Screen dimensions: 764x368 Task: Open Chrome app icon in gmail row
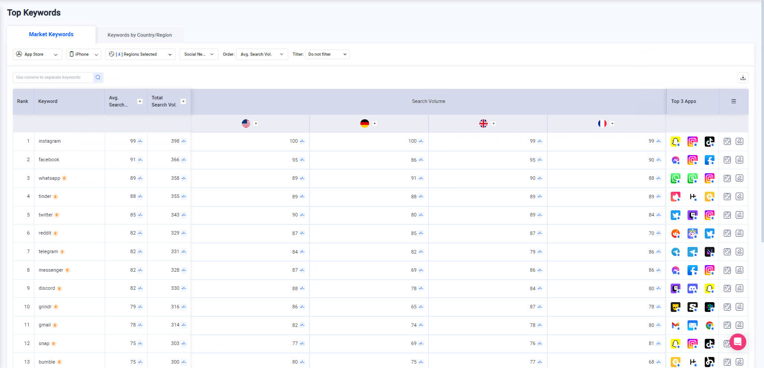point(710,326)
